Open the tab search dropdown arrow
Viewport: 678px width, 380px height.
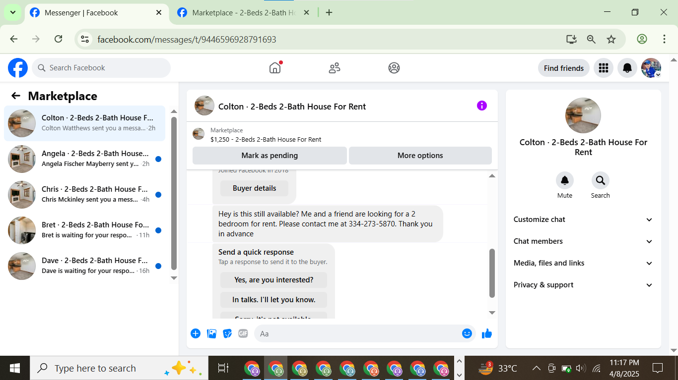pyautogui.click(x=12, y=12)
